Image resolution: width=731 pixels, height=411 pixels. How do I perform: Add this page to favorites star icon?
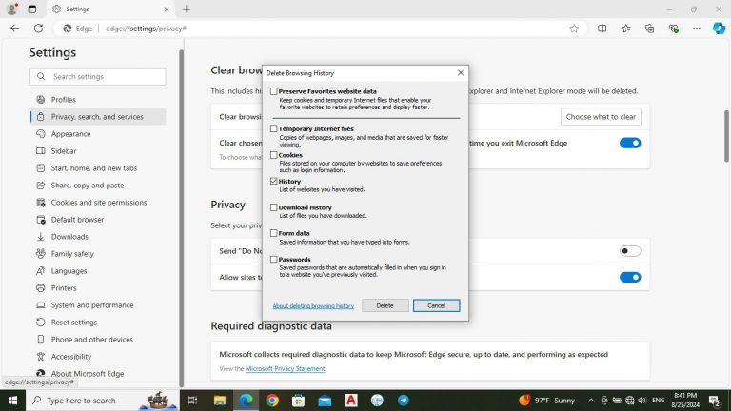click(574, 29)
